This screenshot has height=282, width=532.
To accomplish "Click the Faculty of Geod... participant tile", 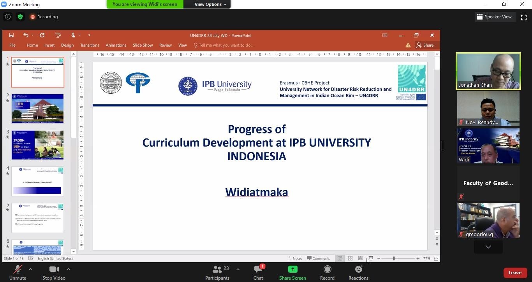I will (x=488, y=183).
